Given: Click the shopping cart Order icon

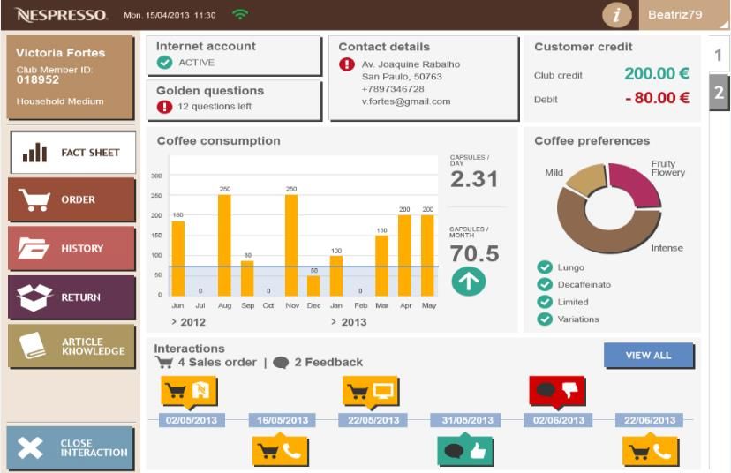Looking at the screenshot, I should [34, 199].
